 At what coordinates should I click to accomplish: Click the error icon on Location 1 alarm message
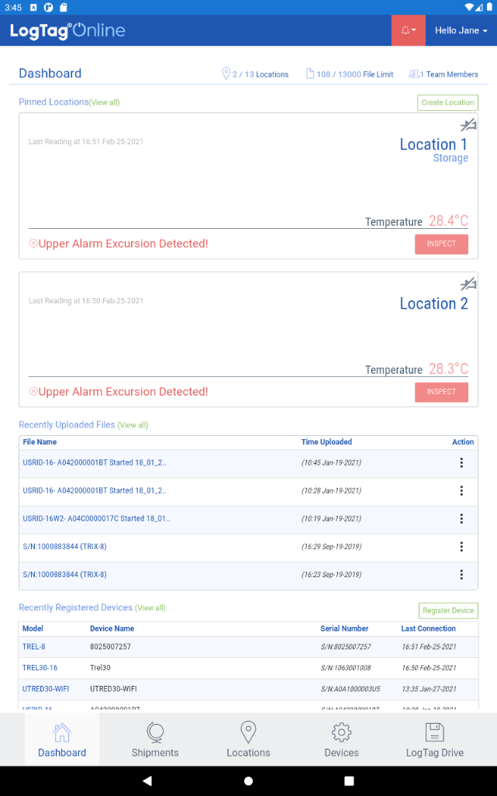33,244
